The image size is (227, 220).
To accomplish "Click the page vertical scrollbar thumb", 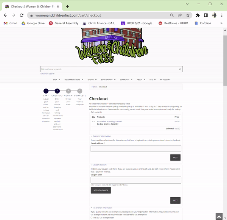I will pos(225,61).
